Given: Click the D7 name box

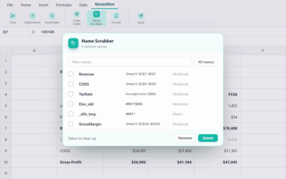Looking at the screenshot, I should (x=14, y=32).
